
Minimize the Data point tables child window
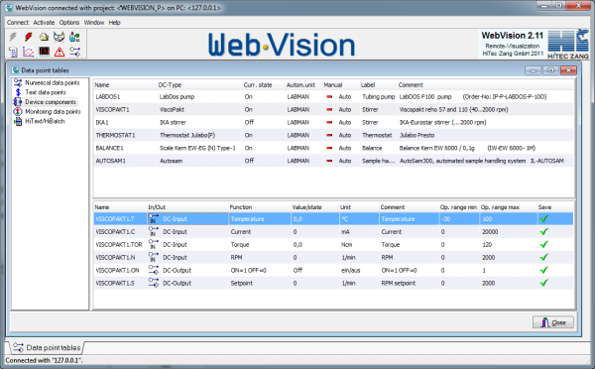point(534,70)
